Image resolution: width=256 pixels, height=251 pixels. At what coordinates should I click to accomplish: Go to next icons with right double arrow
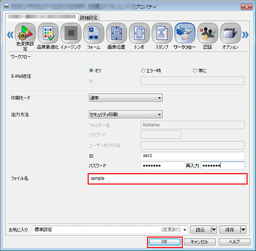coord(245,35)
